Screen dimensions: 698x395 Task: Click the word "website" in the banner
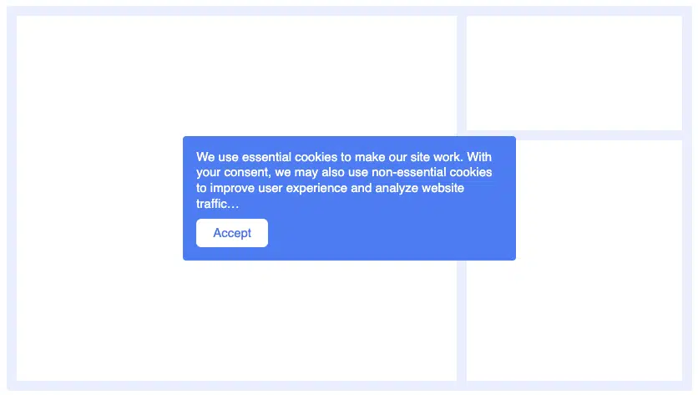click(x=443, y=188)
